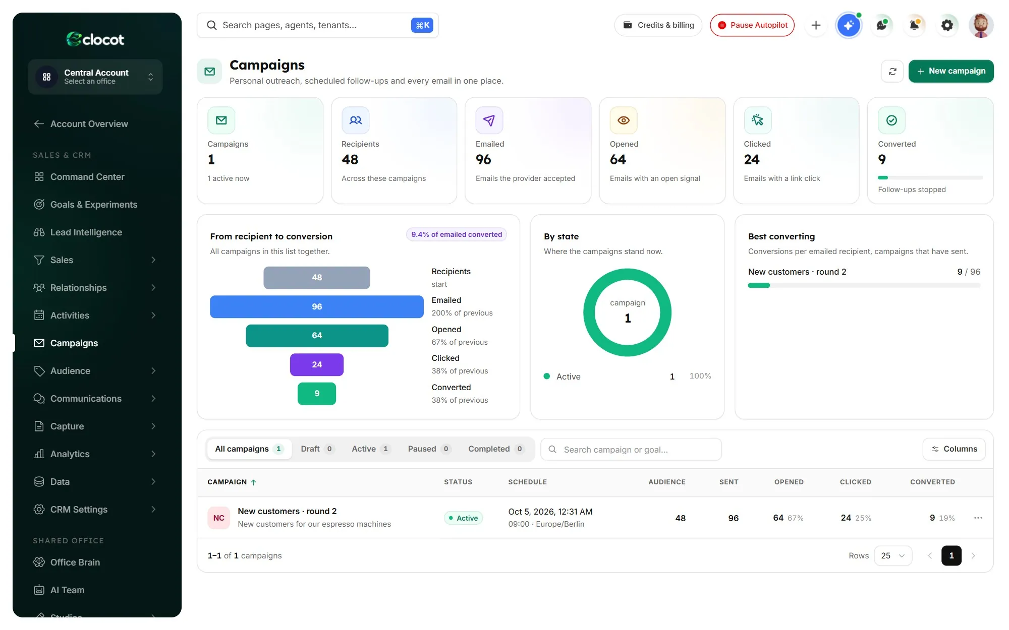1009x630 pixels.
Task: Open the Central Account office selector
Action: tap(95, 77)
